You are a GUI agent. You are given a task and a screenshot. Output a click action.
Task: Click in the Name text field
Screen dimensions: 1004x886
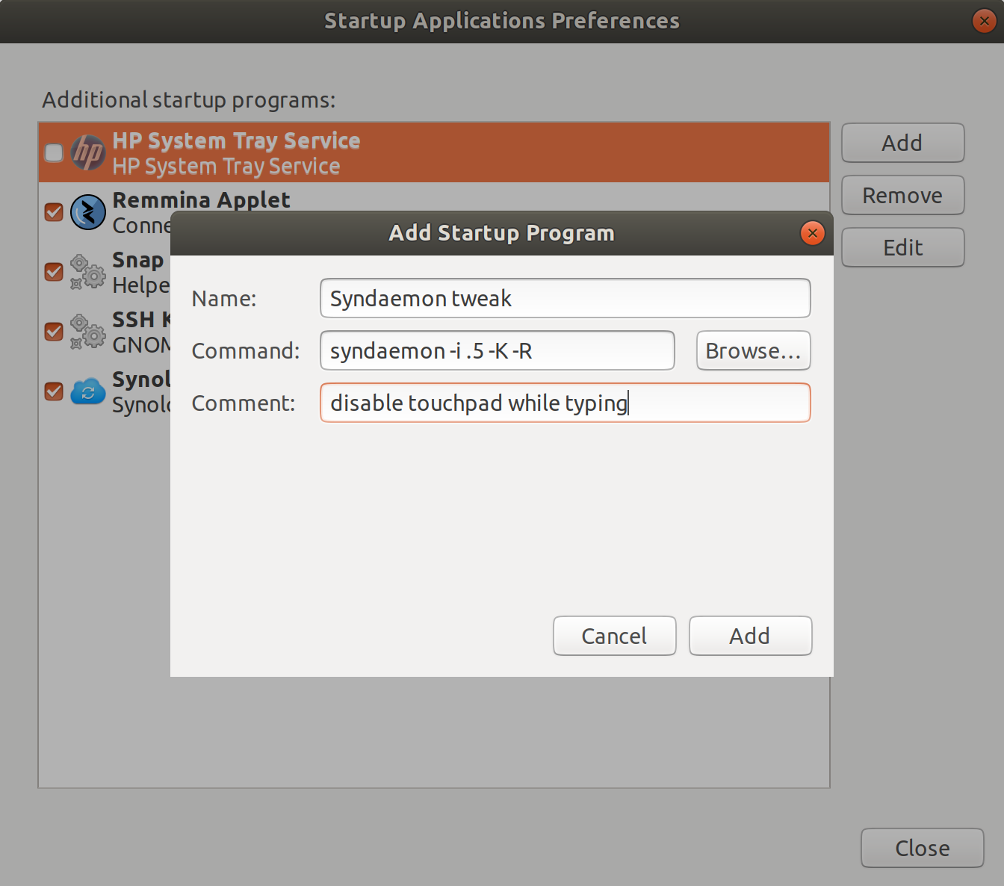(x=565, y=298)
